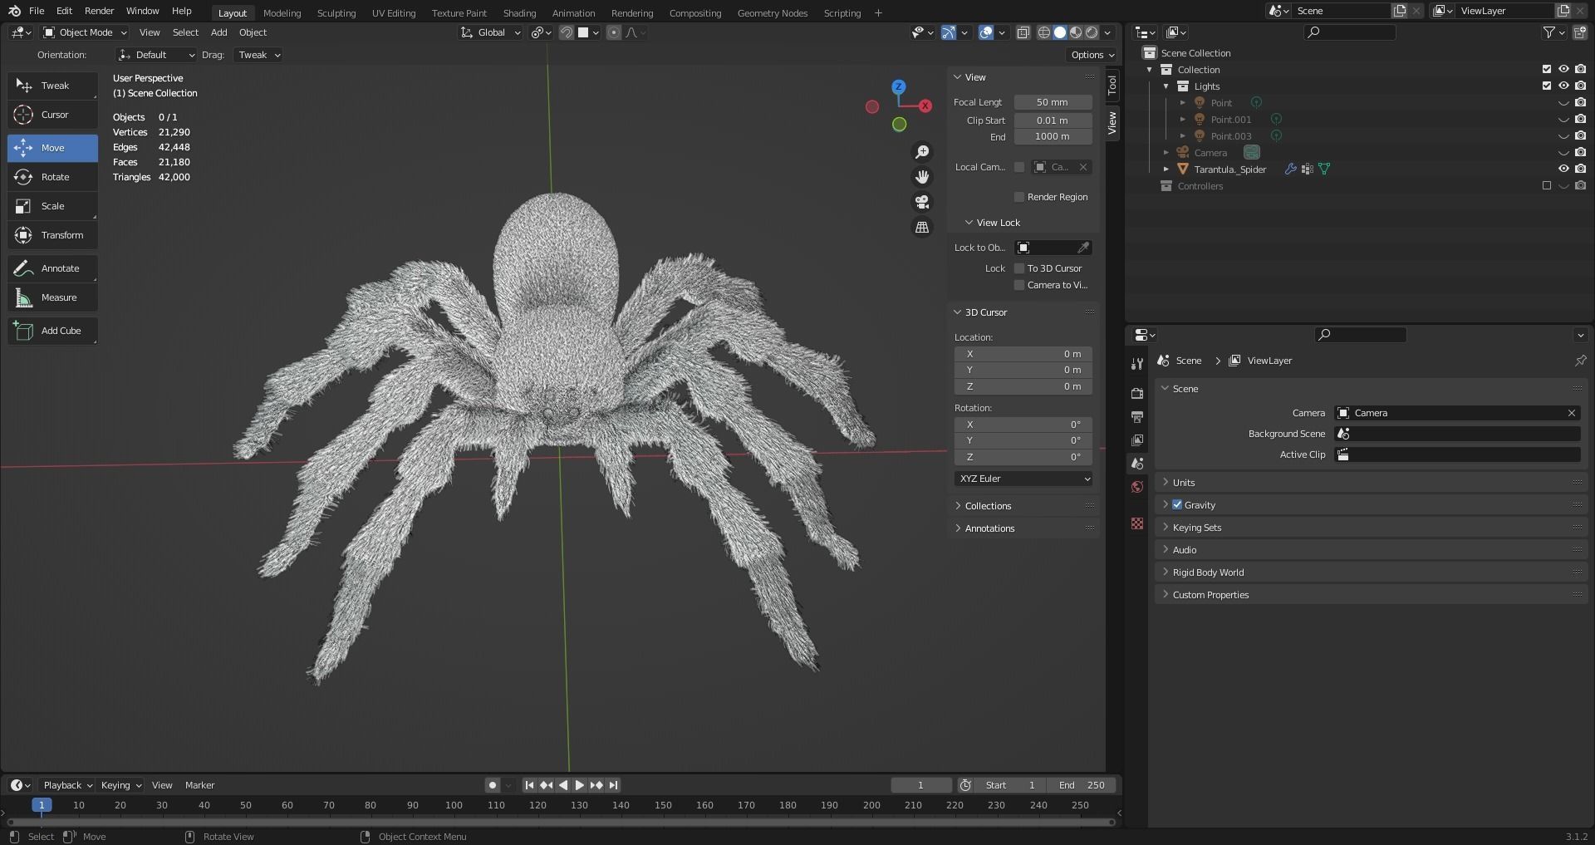Image resolution: width=1595 pixels, height=845 pixels.
Task: Select the Add Cube tool
Action: pyautogui.click(x=52, y=331)
